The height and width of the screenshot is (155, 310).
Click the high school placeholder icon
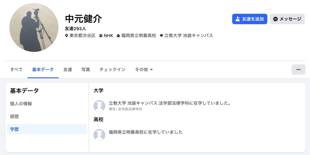[99, 135]
